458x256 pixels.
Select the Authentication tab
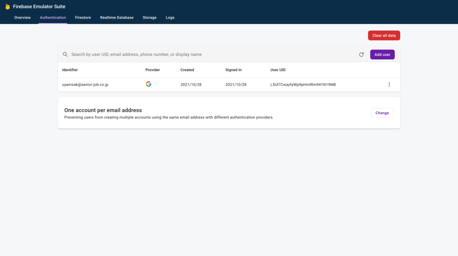pos(53,18)
